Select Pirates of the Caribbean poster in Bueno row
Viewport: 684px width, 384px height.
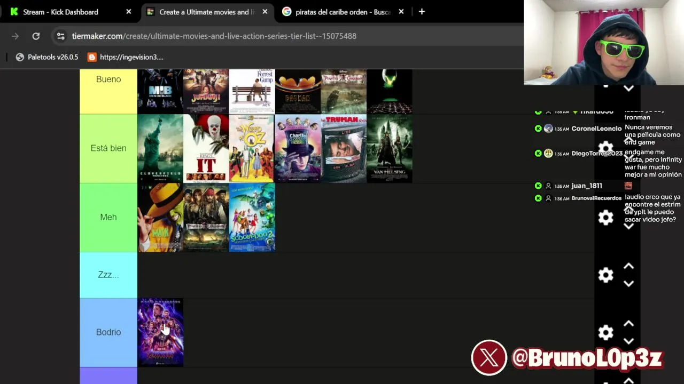[x=344, y=91]
